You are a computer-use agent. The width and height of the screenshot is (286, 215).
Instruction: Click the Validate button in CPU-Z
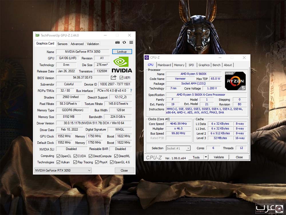click(x=219, y=157)
